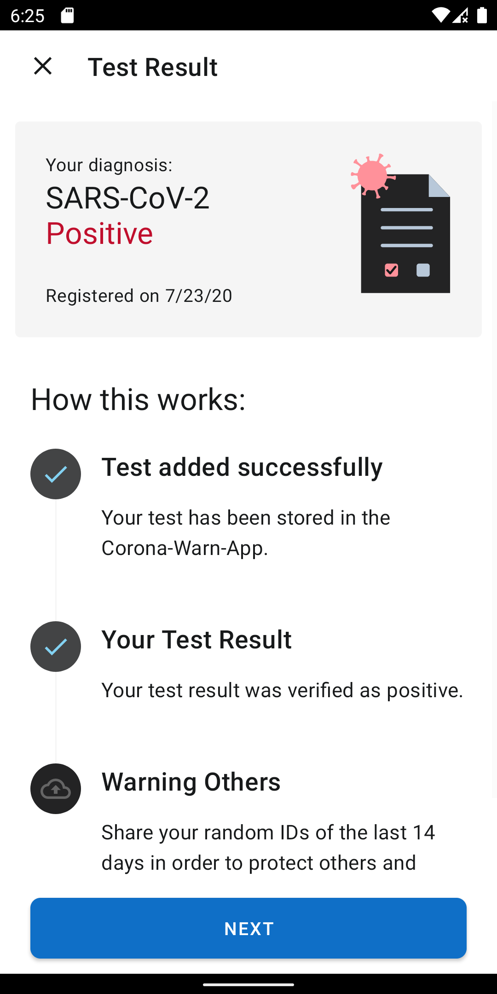Viewport: 497px width, 994px height.
Task: Tap the Test added successfully heading
Action: point(242,467)
